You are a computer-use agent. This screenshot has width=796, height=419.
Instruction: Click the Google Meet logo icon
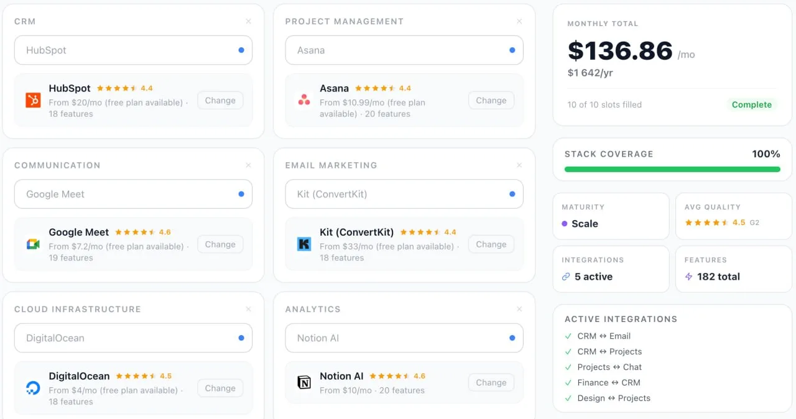[33, 244]
